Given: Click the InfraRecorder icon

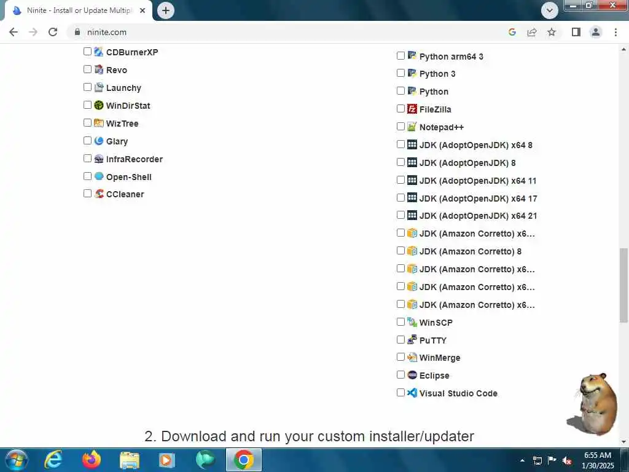Looking at the screenshot, I should click(x=99, y=159).
